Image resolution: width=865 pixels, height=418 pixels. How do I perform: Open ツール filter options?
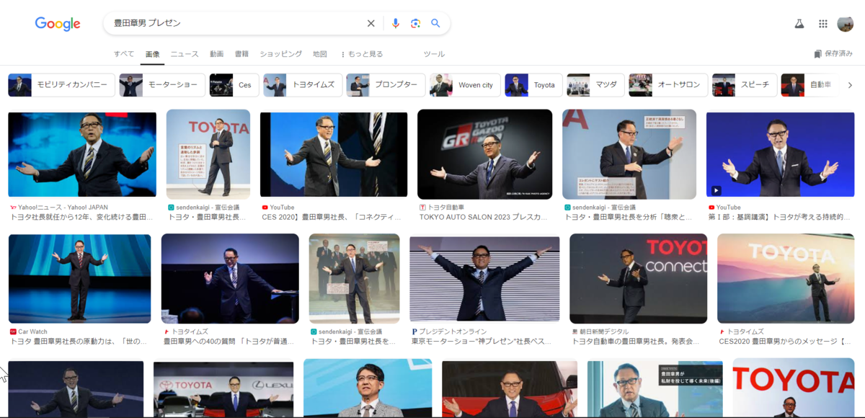click(435, 54)
